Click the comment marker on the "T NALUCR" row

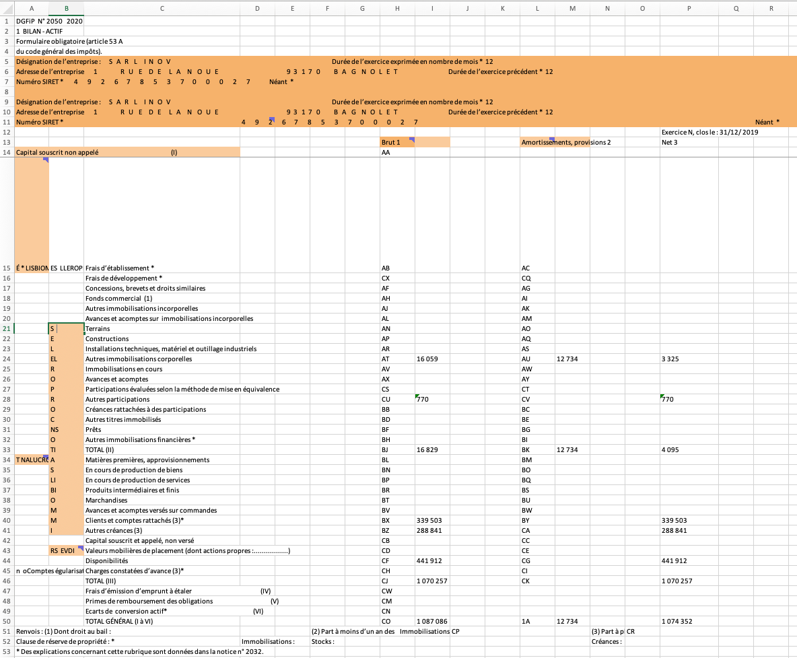tap(45, 456)
